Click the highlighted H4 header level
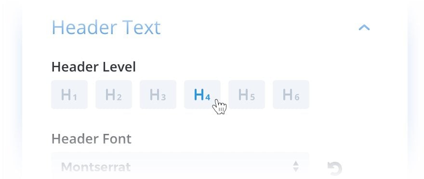 (202, 95)
